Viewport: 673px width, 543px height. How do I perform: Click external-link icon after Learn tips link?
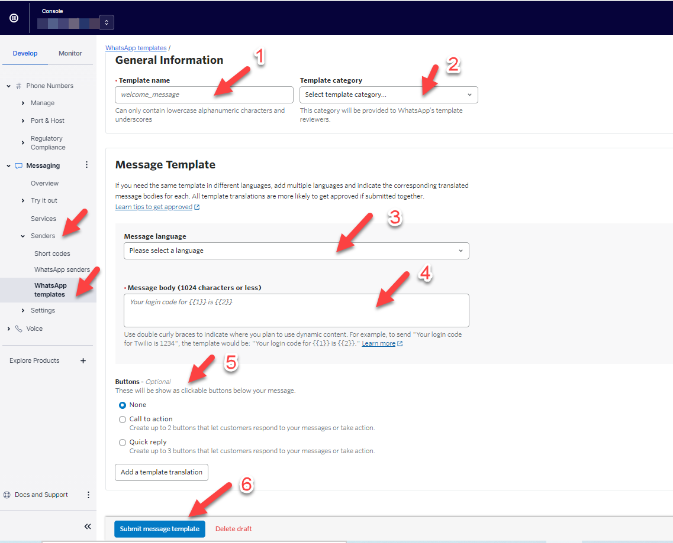[197, 207]
